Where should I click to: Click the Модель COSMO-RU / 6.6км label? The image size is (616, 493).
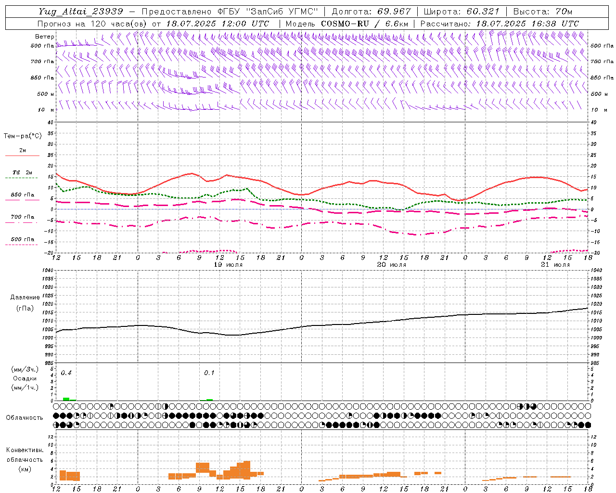tap(346, 24)
